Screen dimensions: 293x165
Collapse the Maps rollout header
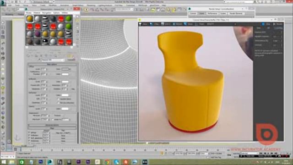click(52, 128)
